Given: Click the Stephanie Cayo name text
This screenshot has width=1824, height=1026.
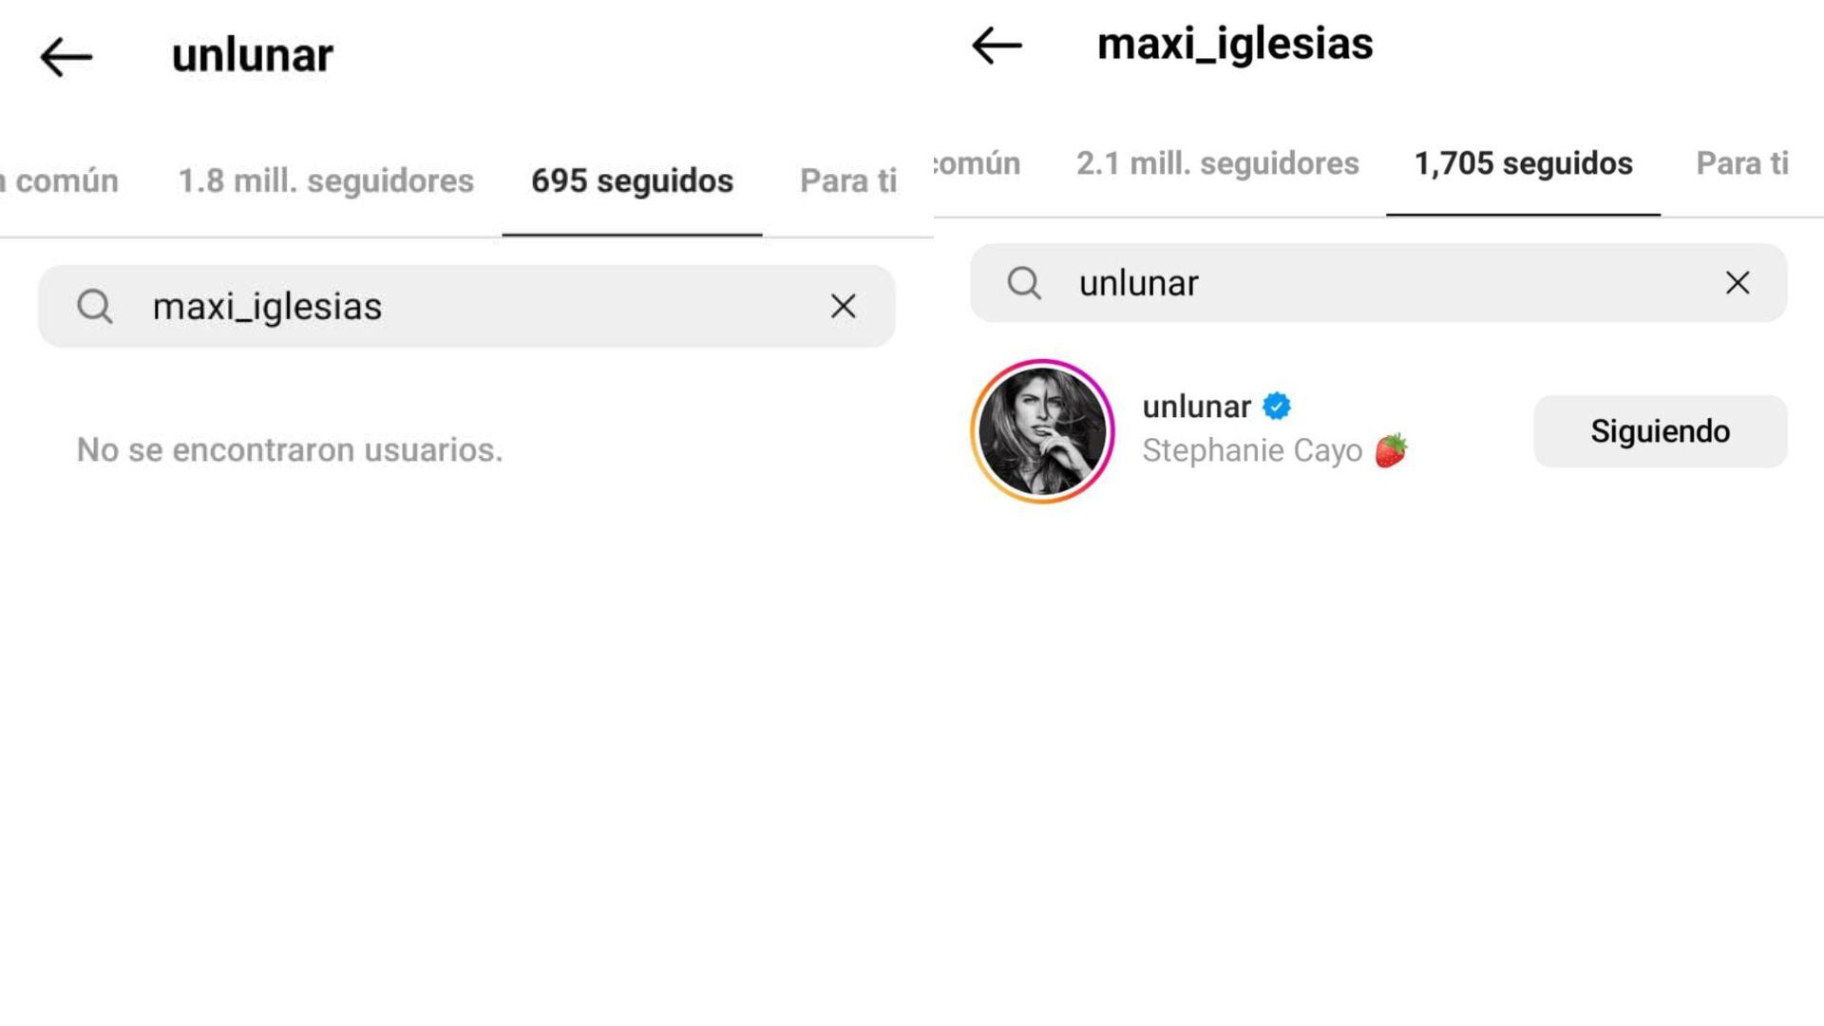Looking at the screenshot, I should (x=1252, y=450).
